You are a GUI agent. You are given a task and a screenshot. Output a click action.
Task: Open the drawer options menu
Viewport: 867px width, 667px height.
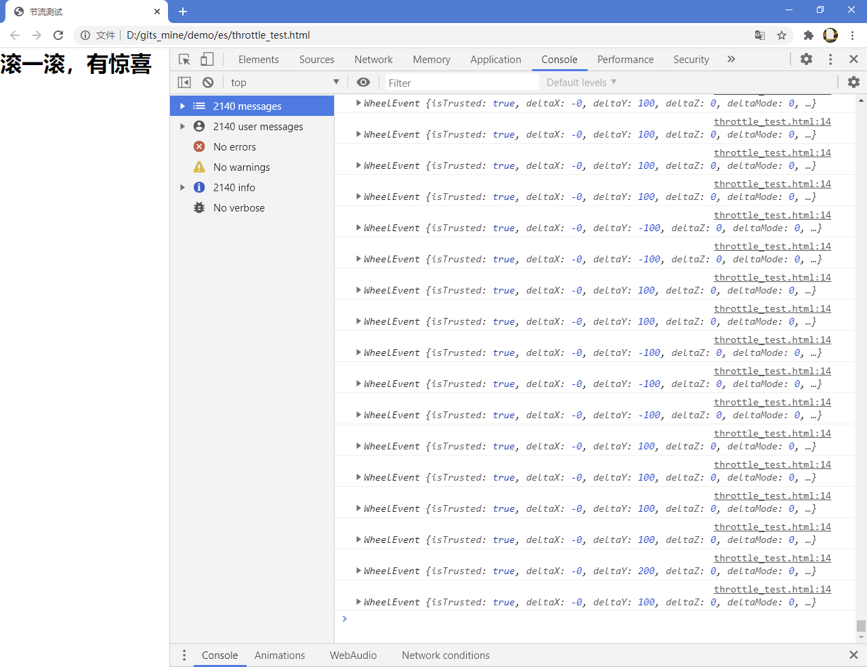click(184, 655)
